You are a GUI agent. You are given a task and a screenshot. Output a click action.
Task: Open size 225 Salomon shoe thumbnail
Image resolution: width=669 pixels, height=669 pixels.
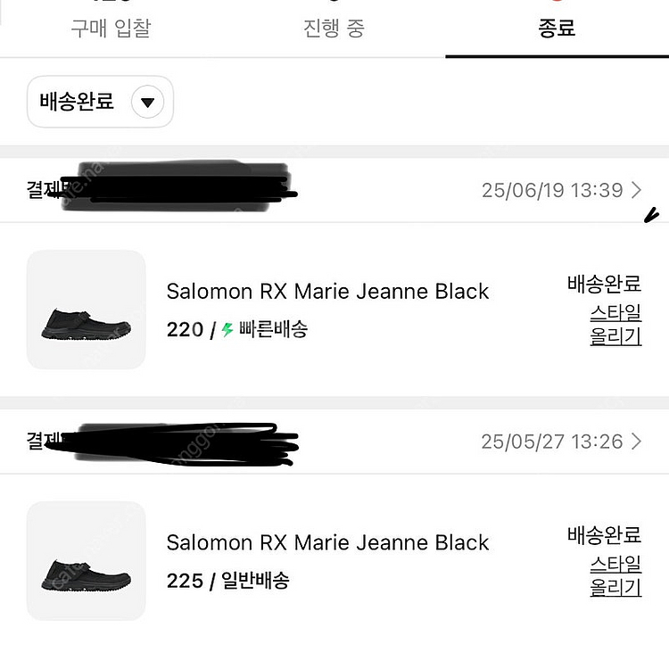[x=86, y=561]
